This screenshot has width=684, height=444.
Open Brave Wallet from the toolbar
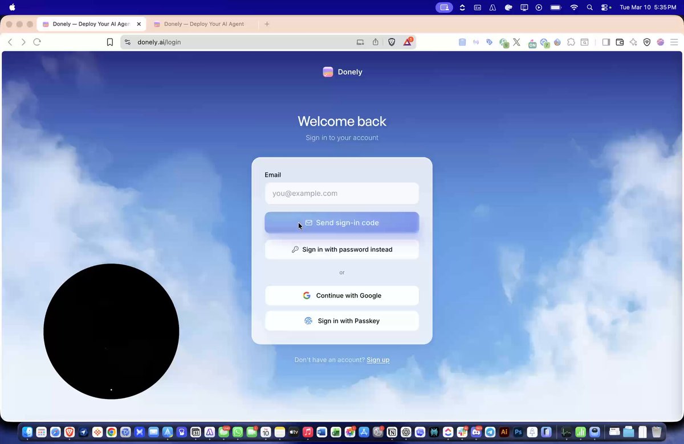tap(619, 42)
